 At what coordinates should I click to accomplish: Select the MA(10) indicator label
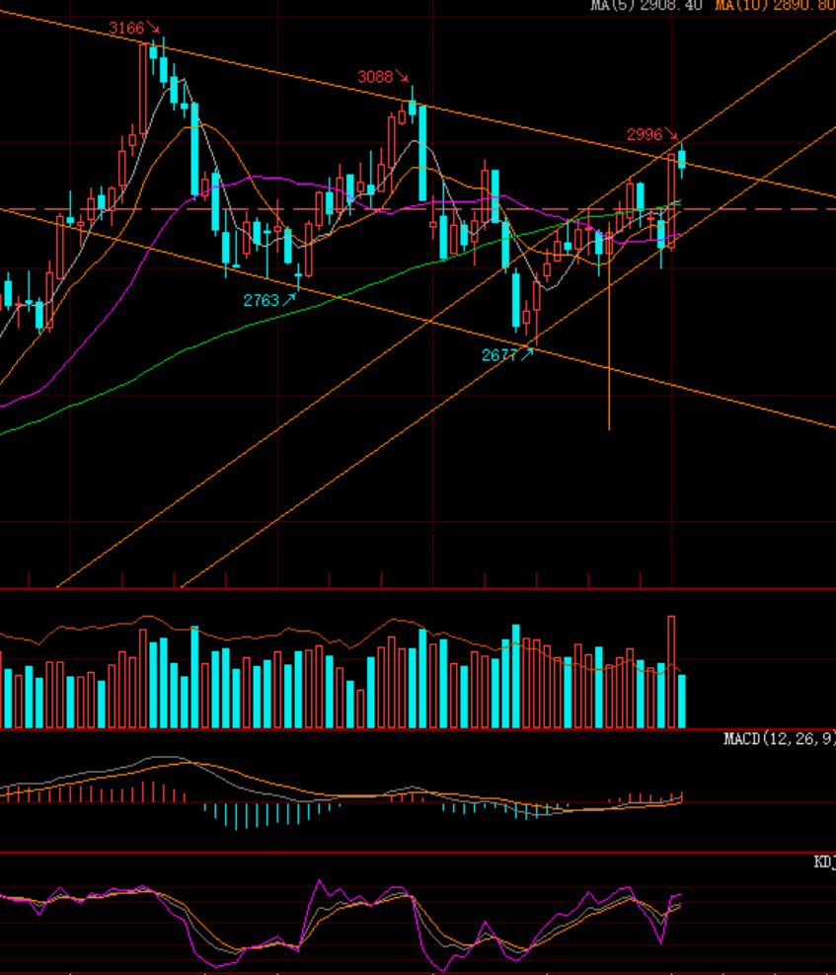[x=775, y=5]
